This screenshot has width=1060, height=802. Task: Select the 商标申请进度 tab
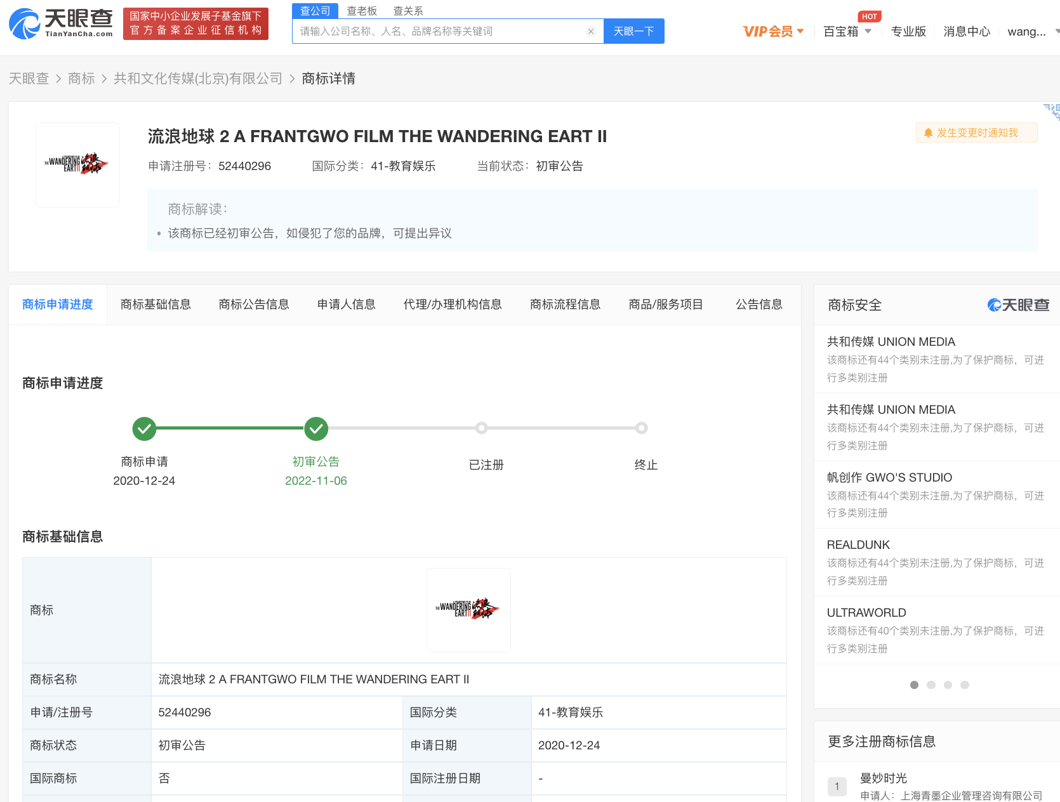[58, 305]
